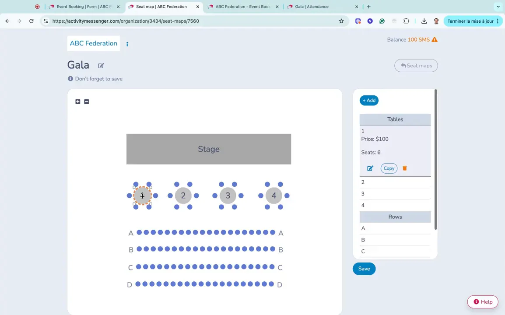Copy table 1 using the Copy button
505x315 pixels.
[389, 168]
